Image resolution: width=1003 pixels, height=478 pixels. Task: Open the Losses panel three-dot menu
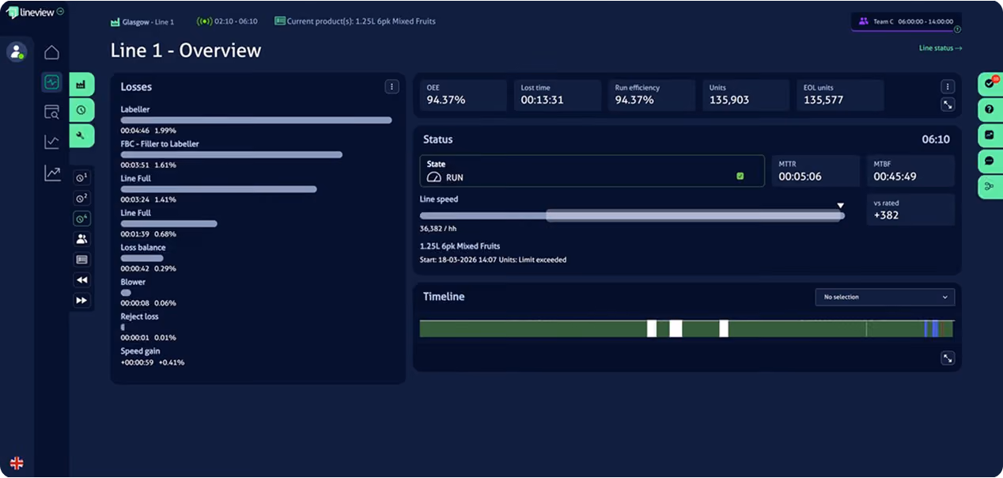(x=392, y=86)
